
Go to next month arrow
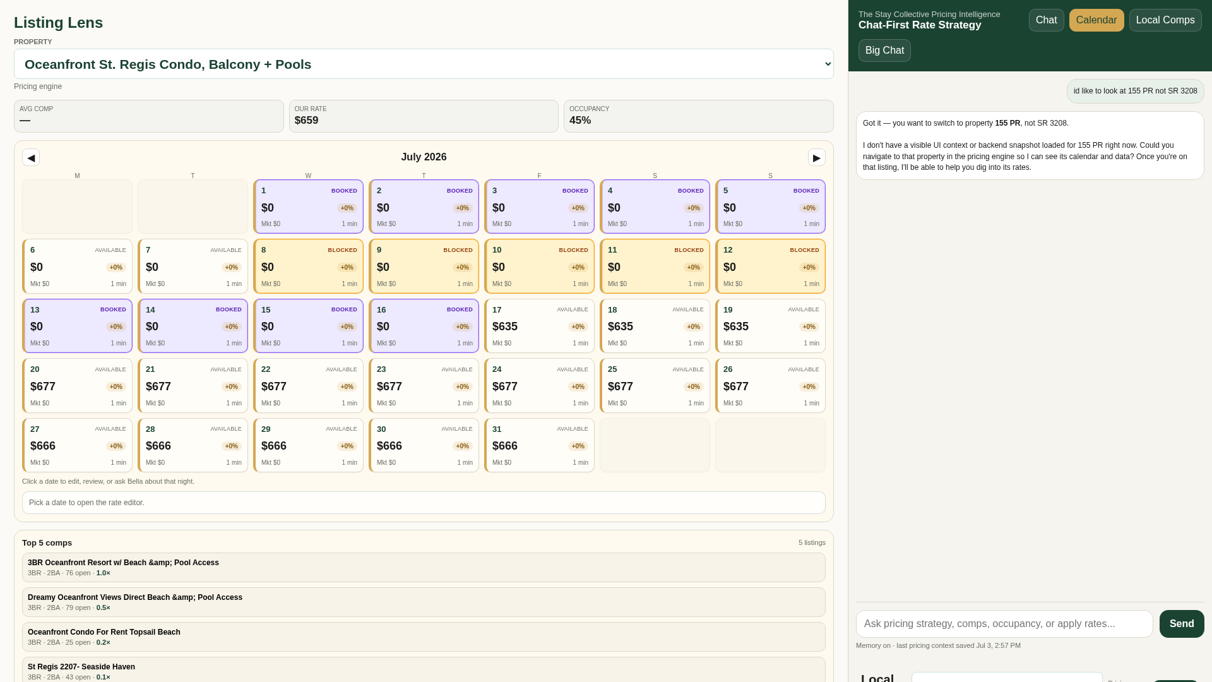(817, 157)
